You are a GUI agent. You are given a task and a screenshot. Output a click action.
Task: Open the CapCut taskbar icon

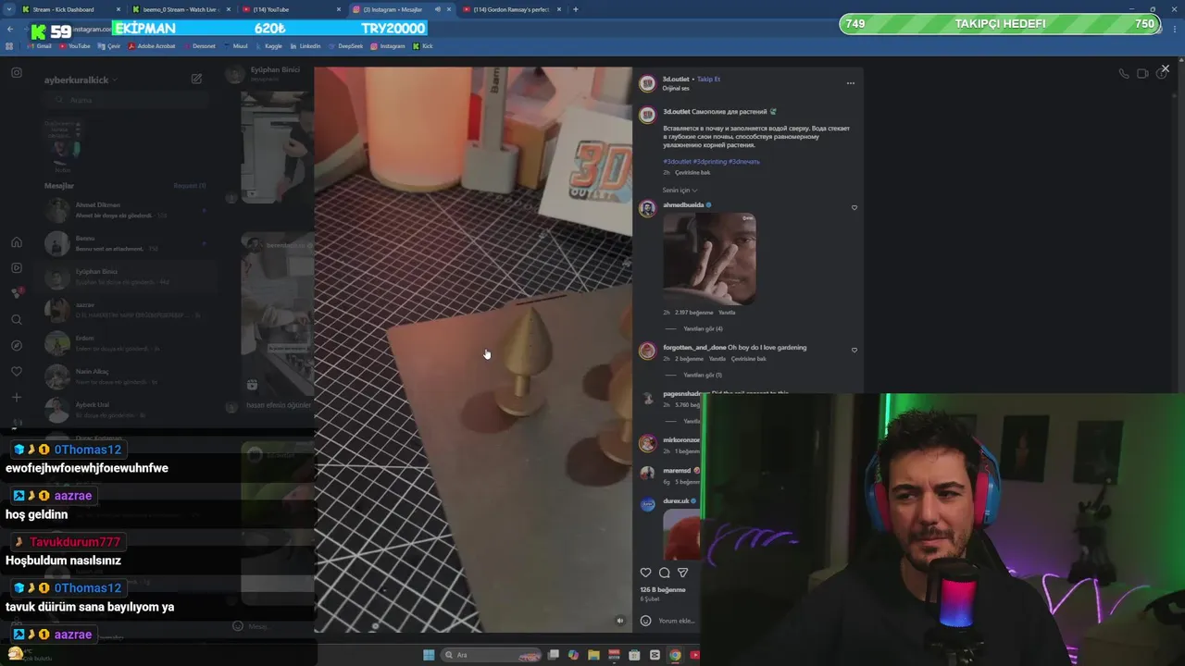(x=655, y=655)
